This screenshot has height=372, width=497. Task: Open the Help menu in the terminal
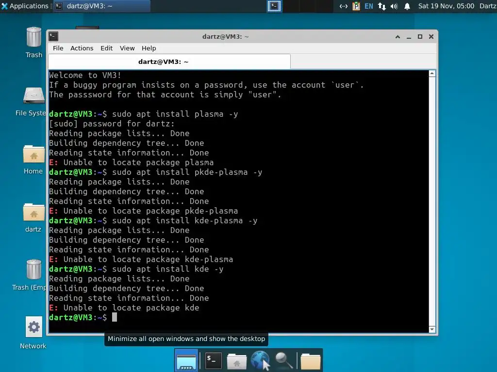pos(149,48)
